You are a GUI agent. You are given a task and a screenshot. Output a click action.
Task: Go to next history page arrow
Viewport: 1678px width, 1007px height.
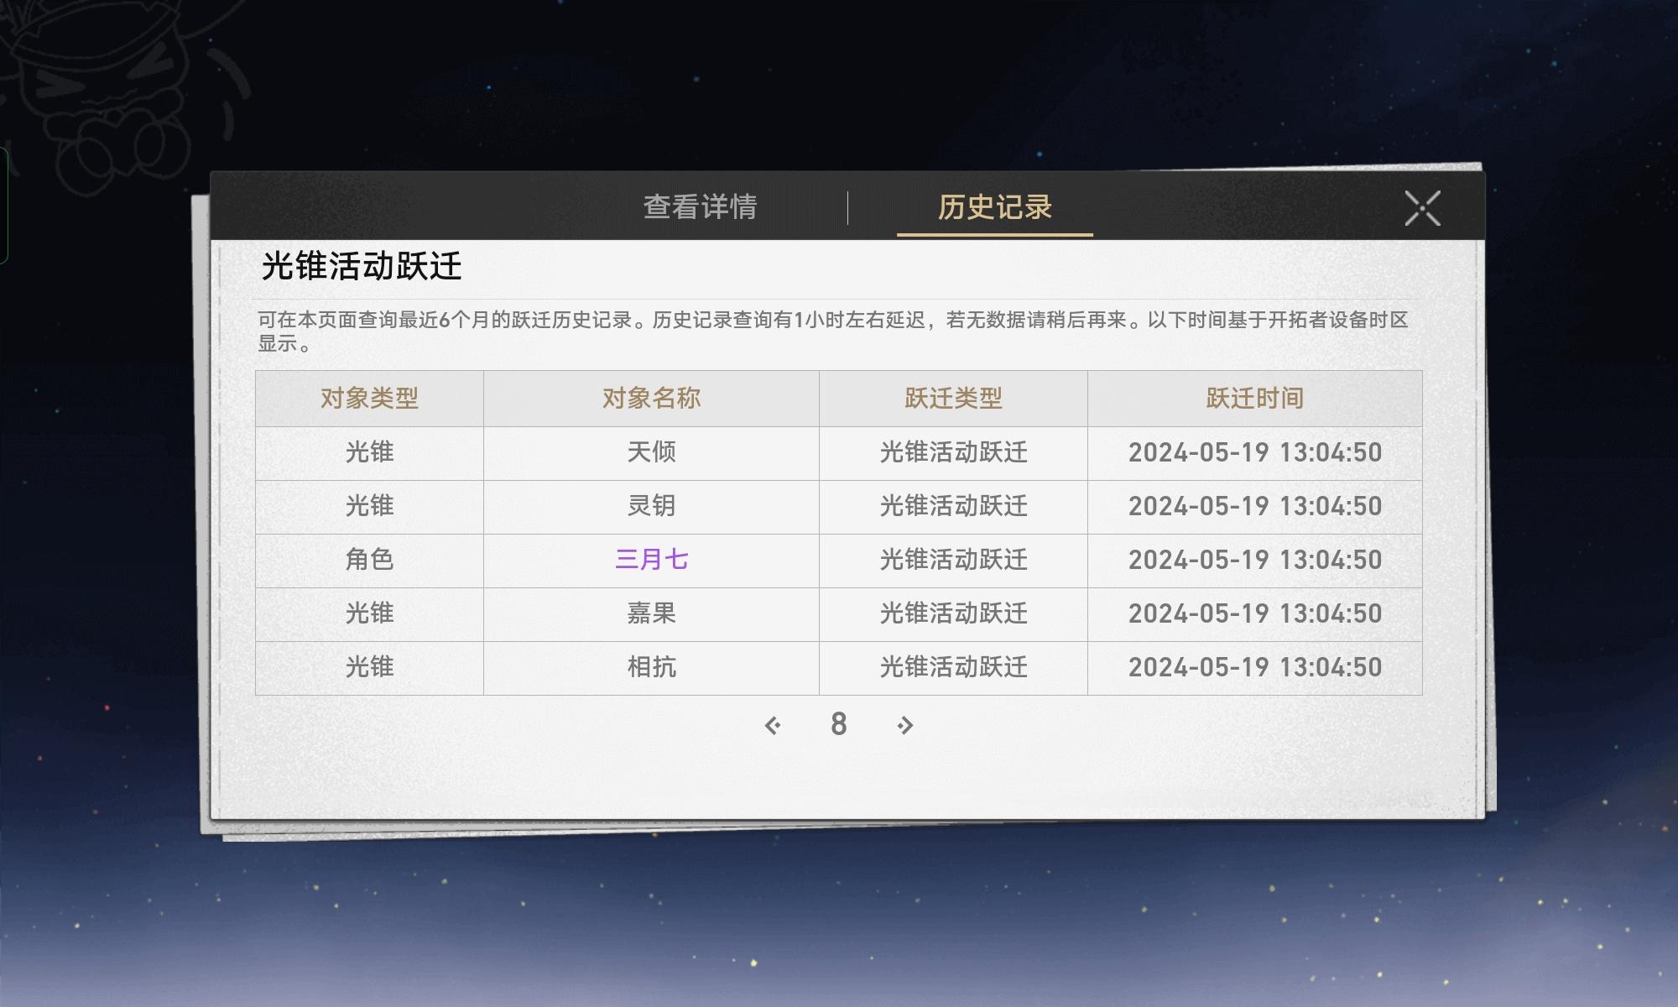(904, 725)
